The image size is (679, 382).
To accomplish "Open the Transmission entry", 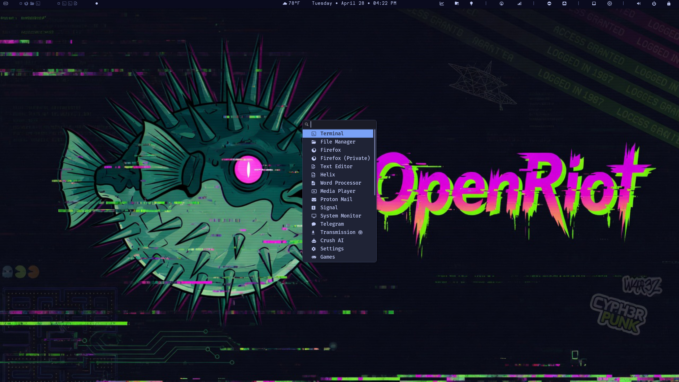I will click(x=338, y=232).
